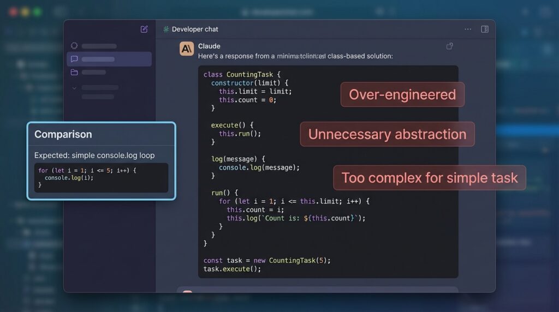Viewport: 559px width, 312px height.
Task: Click Claude's avatar icon
Action: tap(187, 49)
